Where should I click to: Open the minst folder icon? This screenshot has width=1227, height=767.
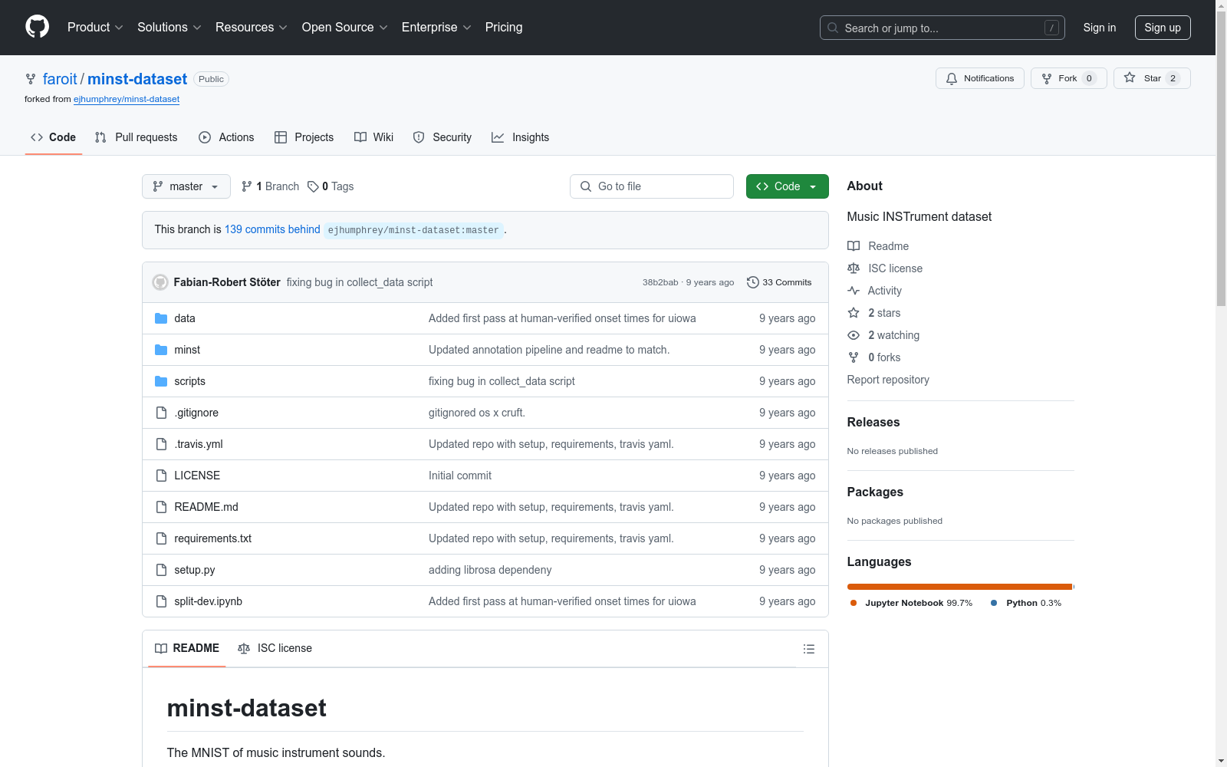point(161,350)
